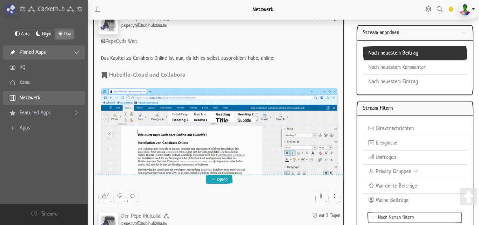Collapse the Pinned Apps section
Screen dimensions: 479x225
(76, 52)
